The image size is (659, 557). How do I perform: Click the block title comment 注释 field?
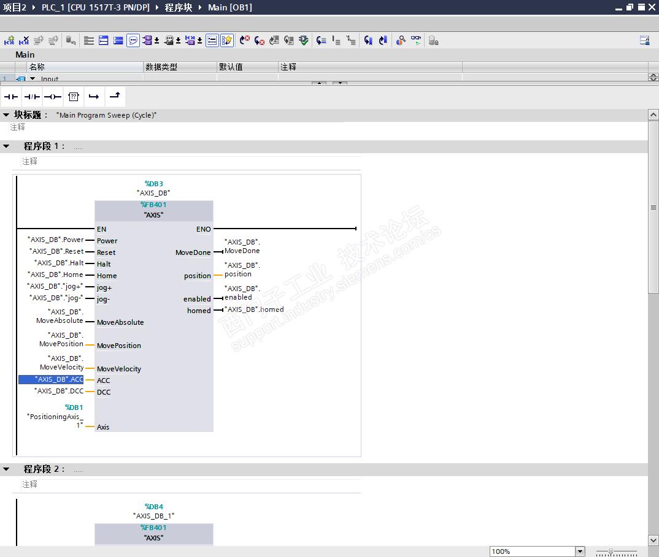click(18, 127)
